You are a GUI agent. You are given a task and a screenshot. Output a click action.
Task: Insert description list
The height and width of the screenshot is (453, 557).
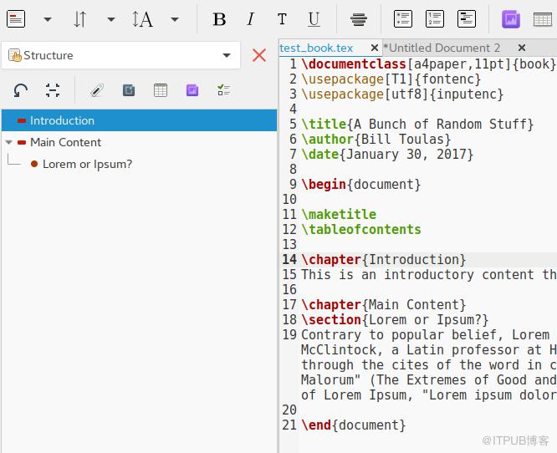[x=467, y=19]
